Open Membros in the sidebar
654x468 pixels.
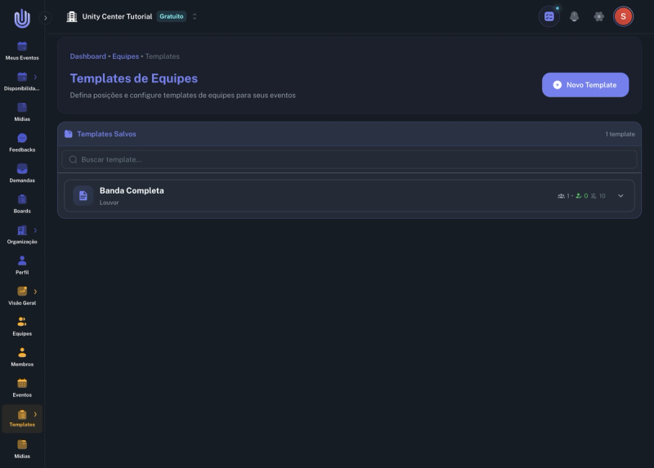tap(22, 357)
